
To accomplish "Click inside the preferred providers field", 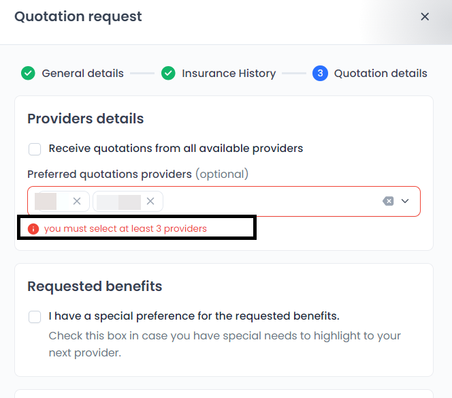I will tap(272, 201).
